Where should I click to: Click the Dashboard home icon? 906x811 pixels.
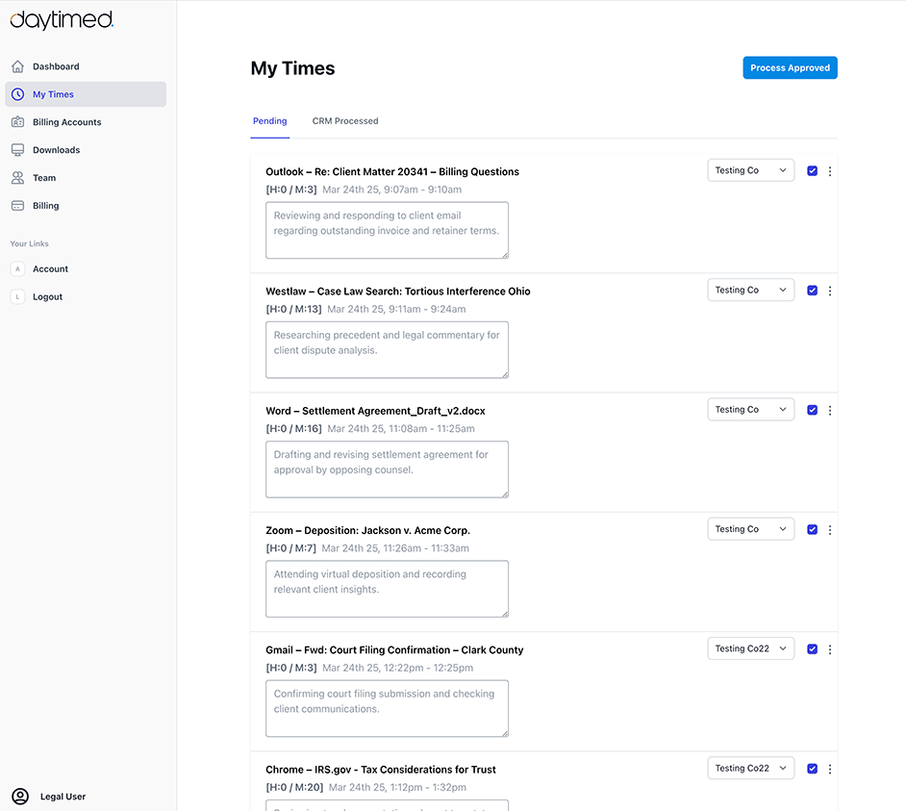tap(18, 66)
